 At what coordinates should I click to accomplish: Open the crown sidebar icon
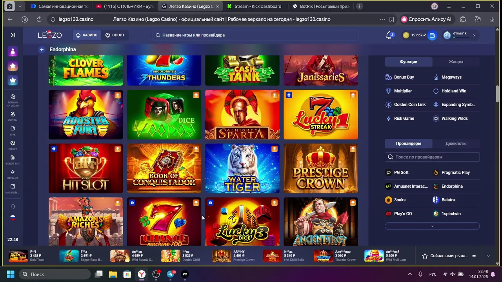13,80
